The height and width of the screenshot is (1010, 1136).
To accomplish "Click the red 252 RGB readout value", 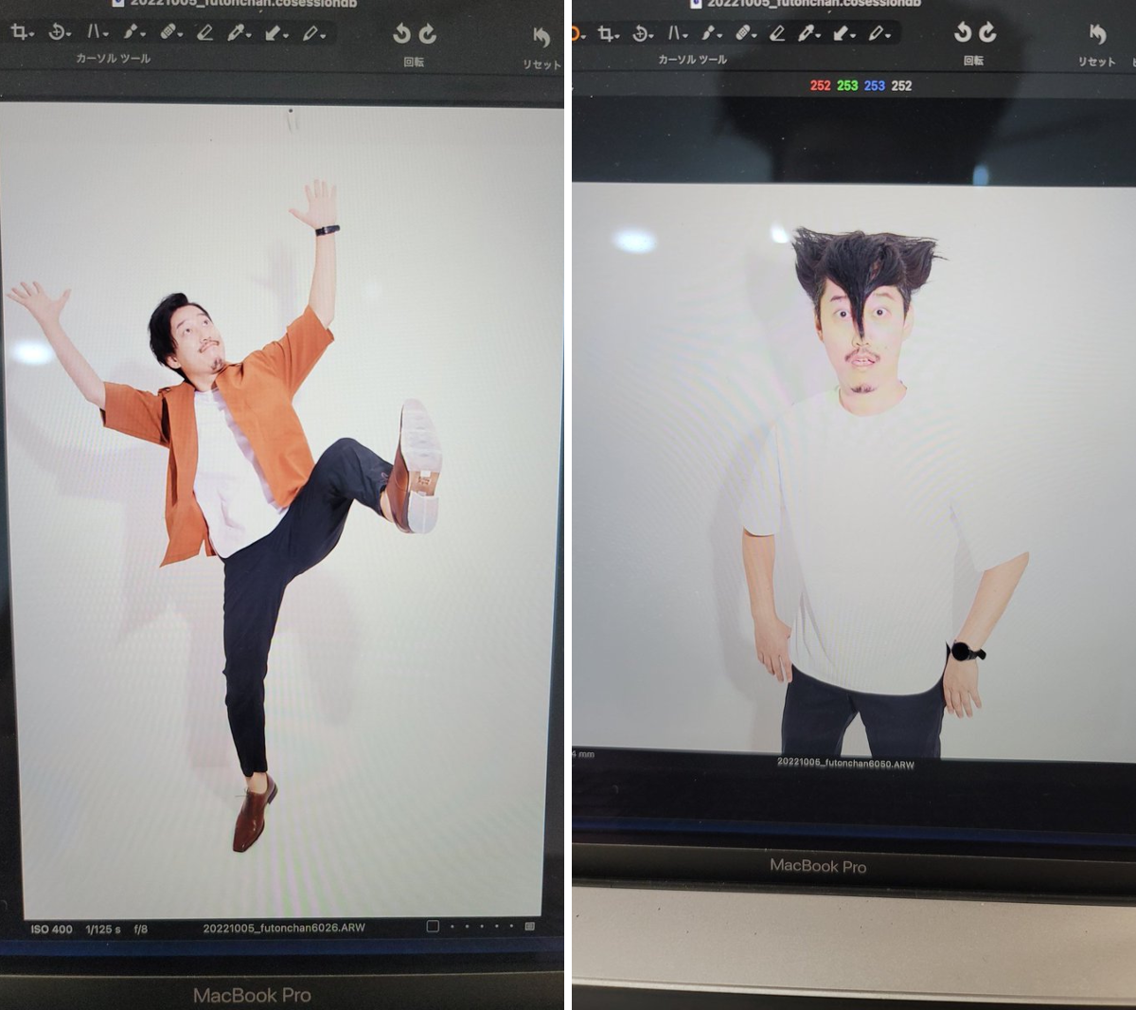I will tap(821, 85).
